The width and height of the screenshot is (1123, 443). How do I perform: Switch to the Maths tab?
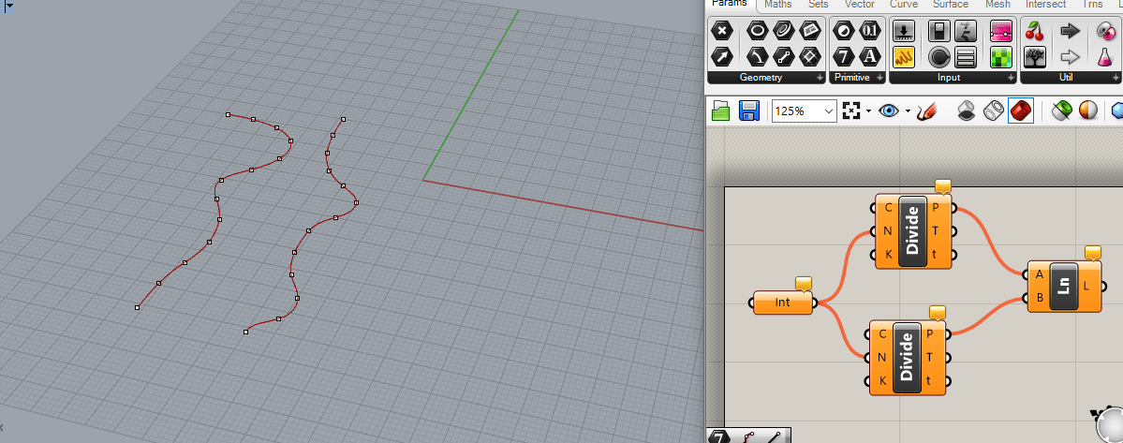(777, 5)
